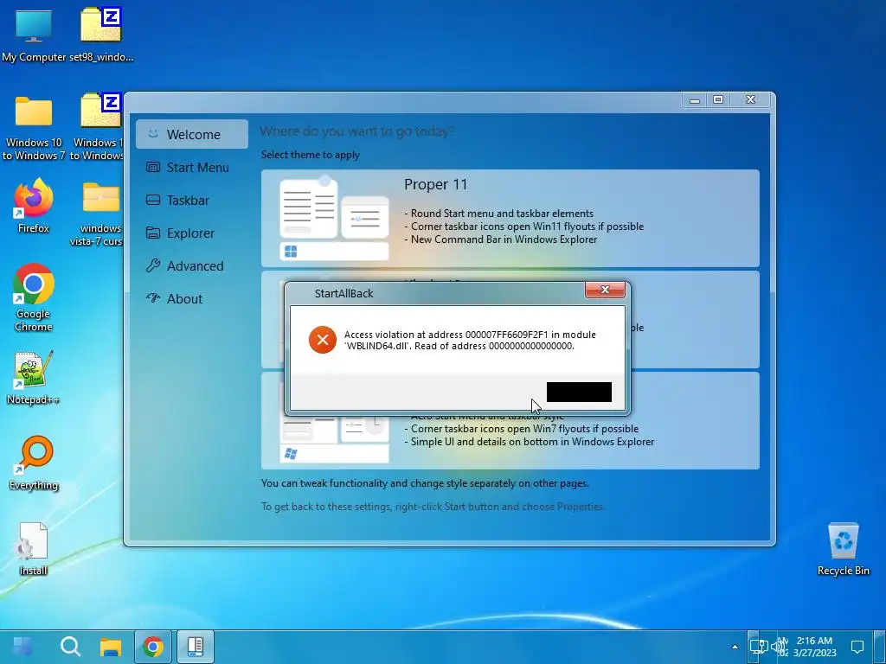Launch Google Chrome desktop shortcut

click(x=34, y=297)
